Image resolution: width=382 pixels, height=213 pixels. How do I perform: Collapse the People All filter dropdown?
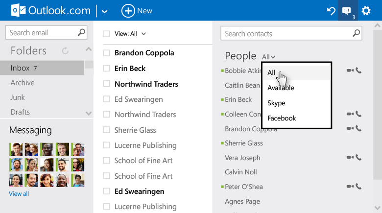tap(269, 57)
